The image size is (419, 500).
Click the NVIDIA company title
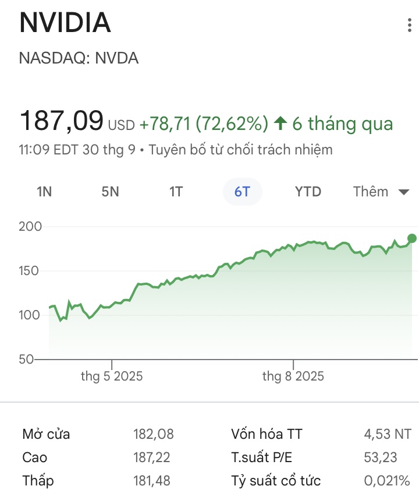tap(65, 23)
